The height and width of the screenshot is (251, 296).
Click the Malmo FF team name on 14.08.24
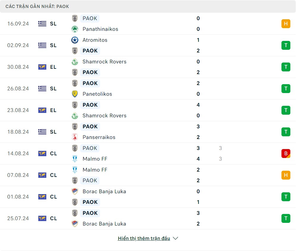click(x=95, y=159)
